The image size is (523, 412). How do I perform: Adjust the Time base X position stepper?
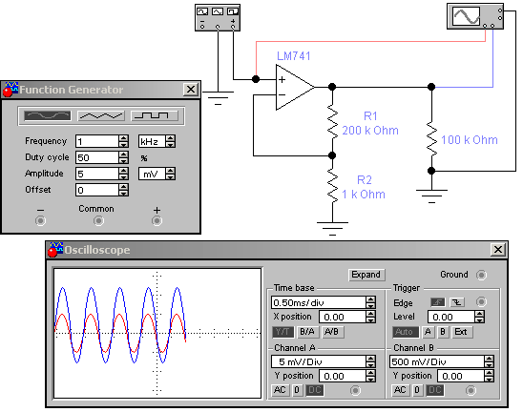point(370,317)
